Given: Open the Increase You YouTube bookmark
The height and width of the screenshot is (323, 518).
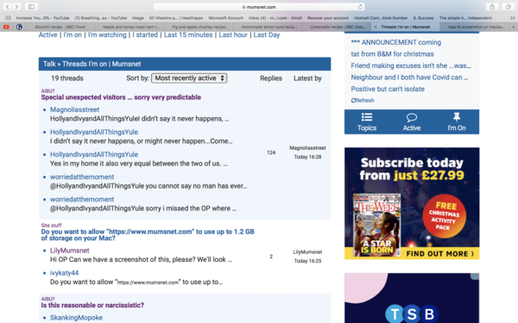Looking at the screenshot, I should point(42,18).
